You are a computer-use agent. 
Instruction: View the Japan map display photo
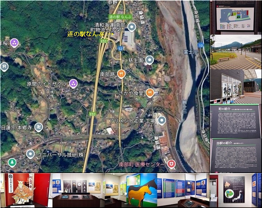(235, 190)
